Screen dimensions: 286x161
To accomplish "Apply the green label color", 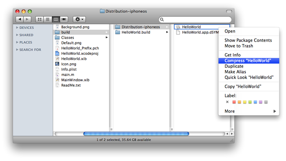I will [250, 102].
